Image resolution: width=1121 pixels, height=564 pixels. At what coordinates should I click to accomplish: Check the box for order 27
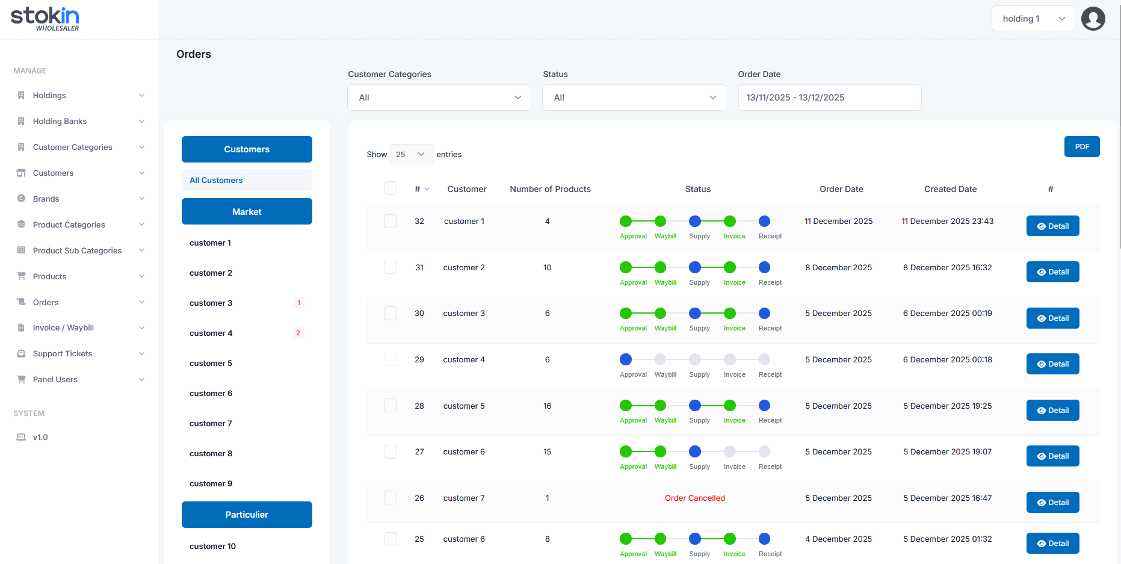391,451
